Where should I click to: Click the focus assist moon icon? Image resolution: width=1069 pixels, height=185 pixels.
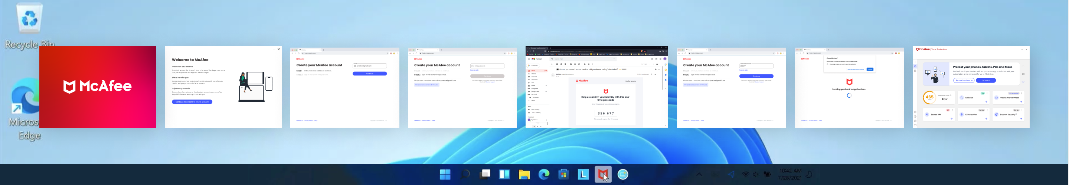[x=809, y=175]
